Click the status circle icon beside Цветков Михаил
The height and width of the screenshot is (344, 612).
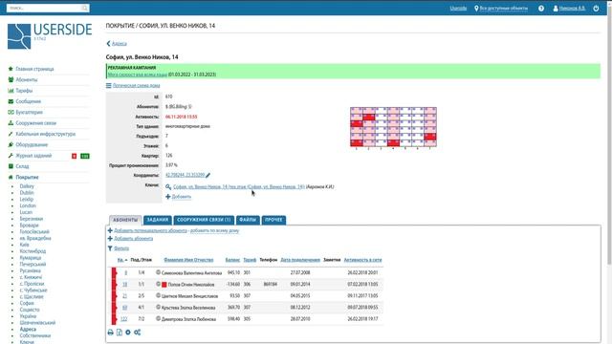[x=158, y=295]
